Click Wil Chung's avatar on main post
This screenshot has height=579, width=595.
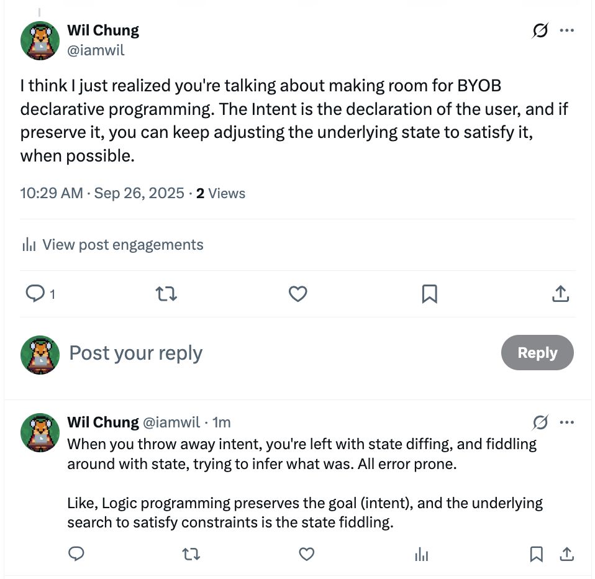[40, 40]
